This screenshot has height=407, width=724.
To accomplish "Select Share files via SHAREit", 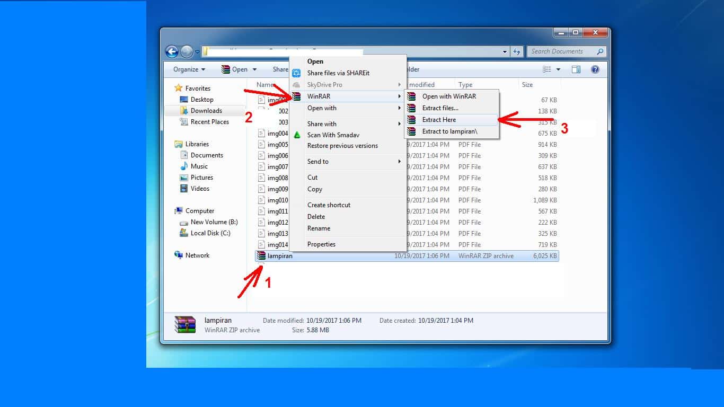I will pyautogui.click(x=338, y=73).
